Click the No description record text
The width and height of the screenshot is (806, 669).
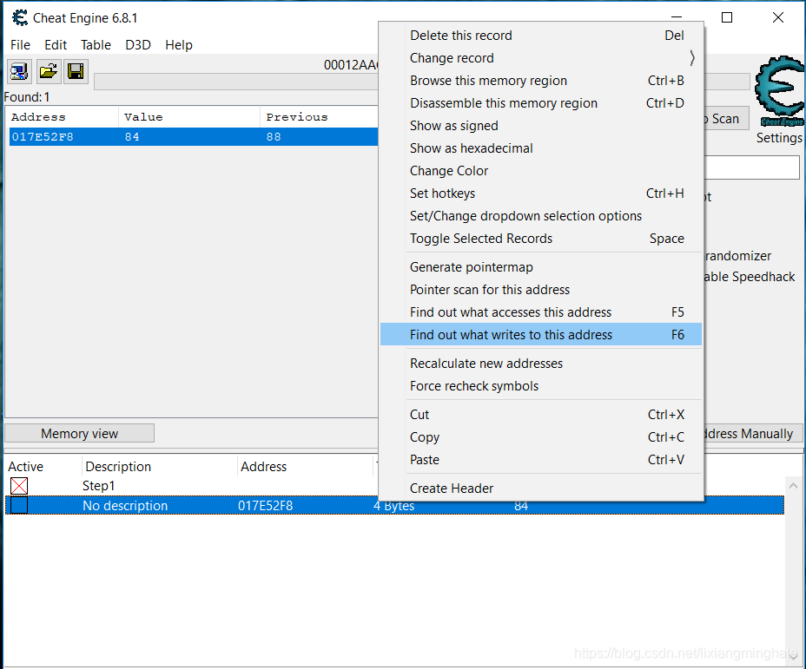click(x=125, y=506)
